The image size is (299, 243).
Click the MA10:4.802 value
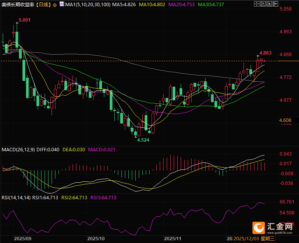tap(152, 5)
